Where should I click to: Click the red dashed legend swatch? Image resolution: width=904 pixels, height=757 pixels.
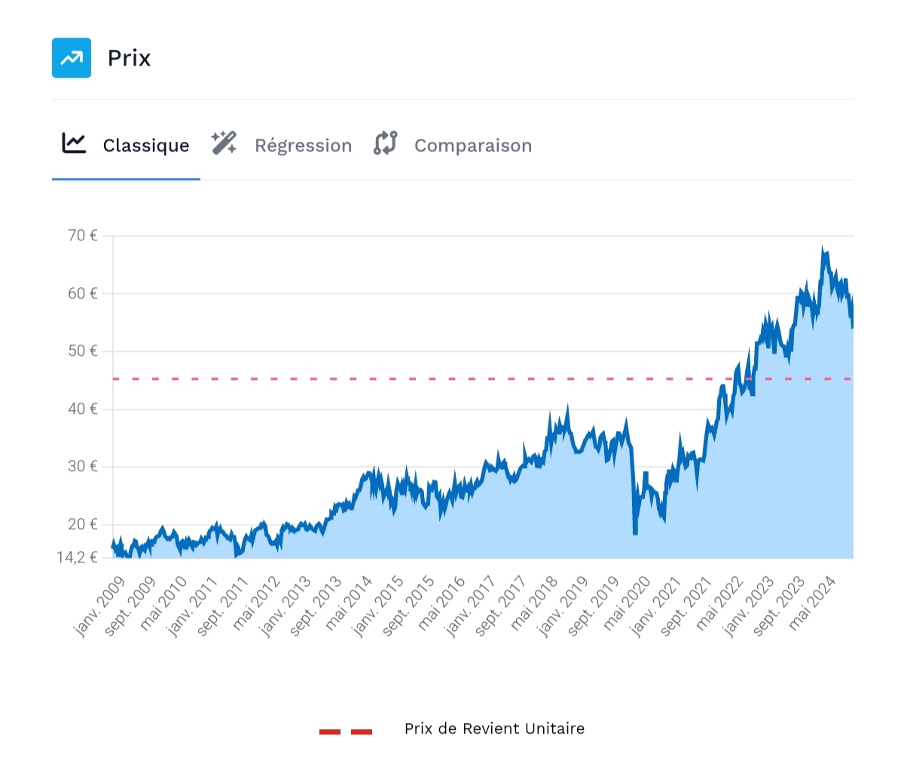346,731
